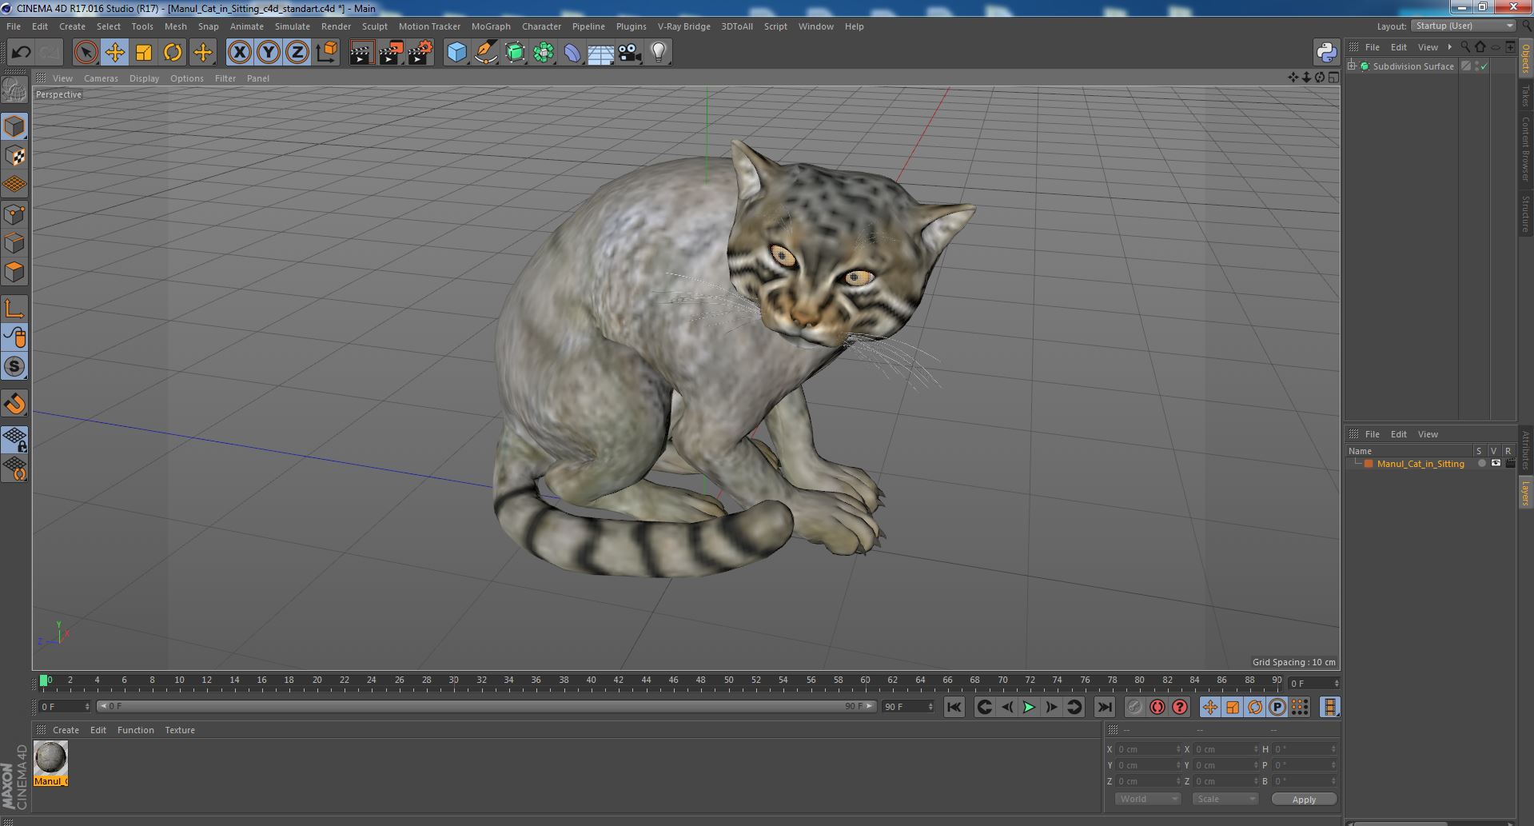1534x826 pixels.
Task: Open the World coordinate dropdown
Action: coord(1147,800)
